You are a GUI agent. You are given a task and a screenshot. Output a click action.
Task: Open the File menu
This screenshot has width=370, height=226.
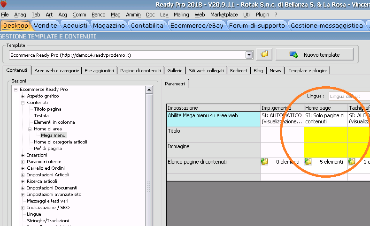point(5,15)
